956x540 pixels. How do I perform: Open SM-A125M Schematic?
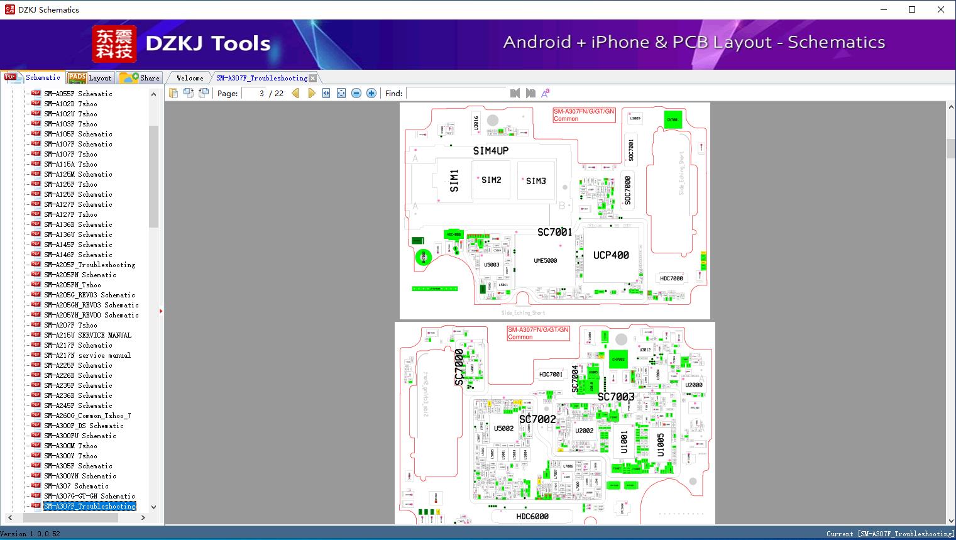click(x=78, y=174)
